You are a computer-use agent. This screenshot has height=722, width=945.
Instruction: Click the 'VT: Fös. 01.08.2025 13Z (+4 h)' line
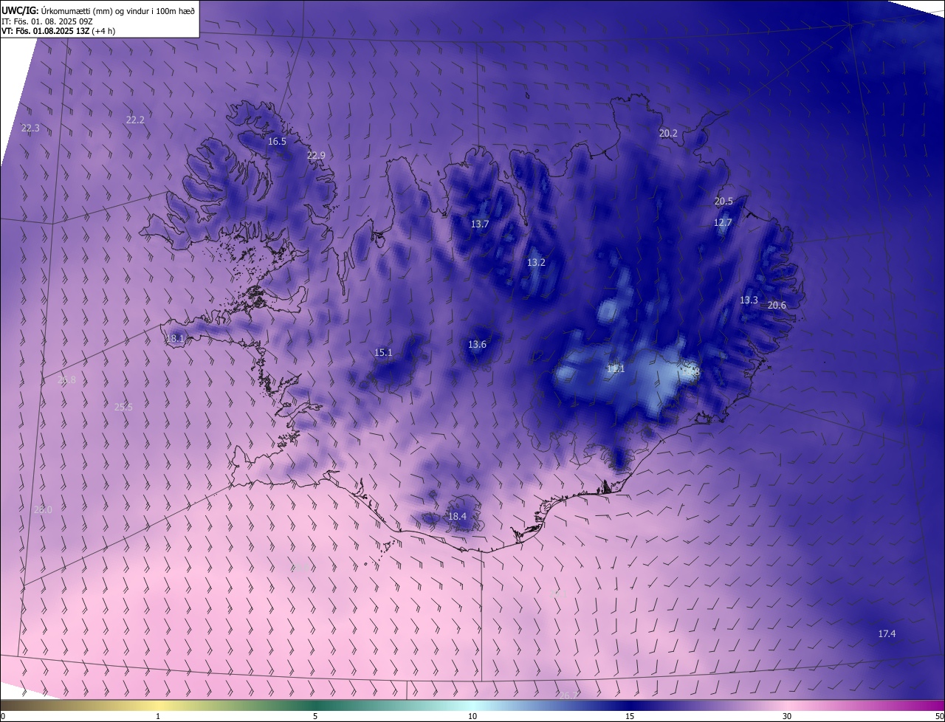[x=58, y=30]
